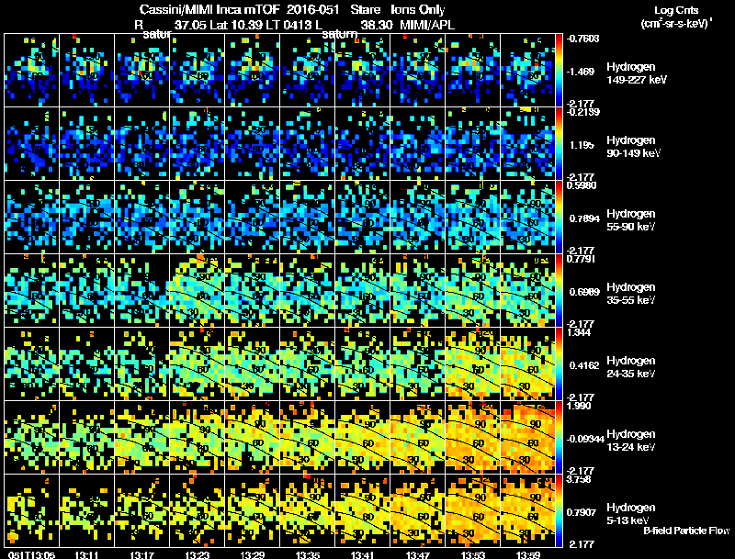
Task: Open the 13-24 keV image panel at 13:59
Action: click(527, 437)
